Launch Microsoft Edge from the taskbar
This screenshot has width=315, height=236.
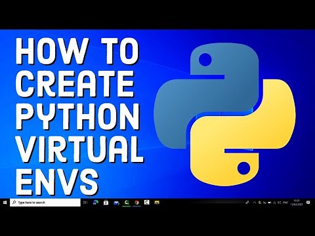(96, 203)
